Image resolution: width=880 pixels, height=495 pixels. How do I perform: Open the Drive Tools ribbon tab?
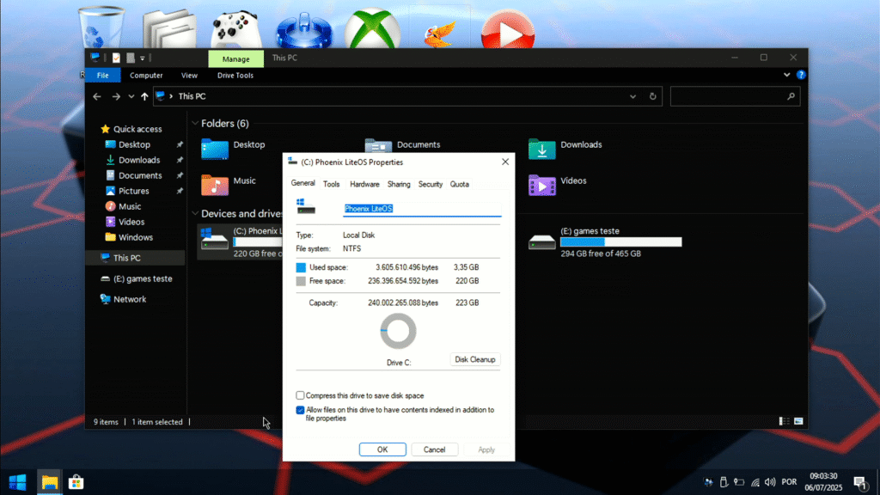[235, 76]
